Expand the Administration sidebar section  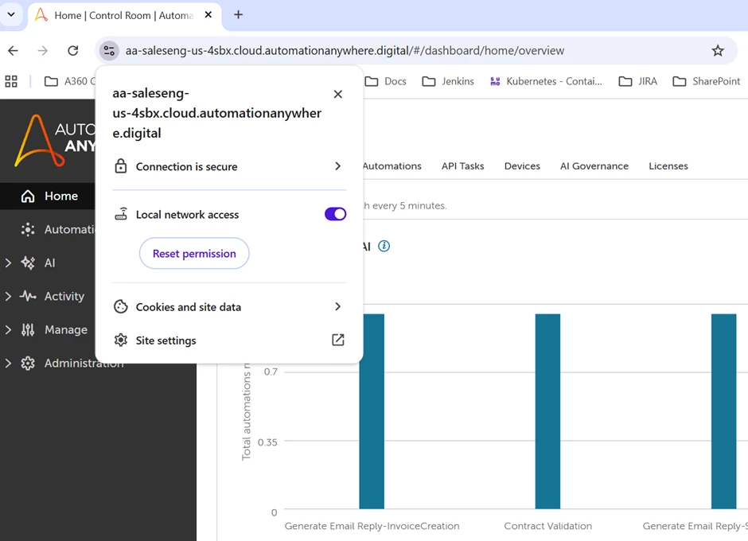coord(8,363)
